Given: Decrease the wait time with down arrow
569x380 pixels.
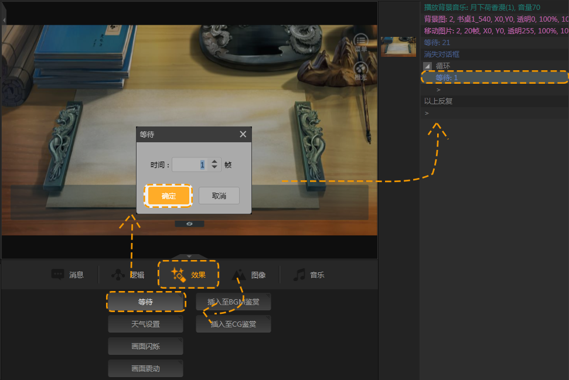Looking at the screenshot, I should pyautogui.click(x=214, y=168).
